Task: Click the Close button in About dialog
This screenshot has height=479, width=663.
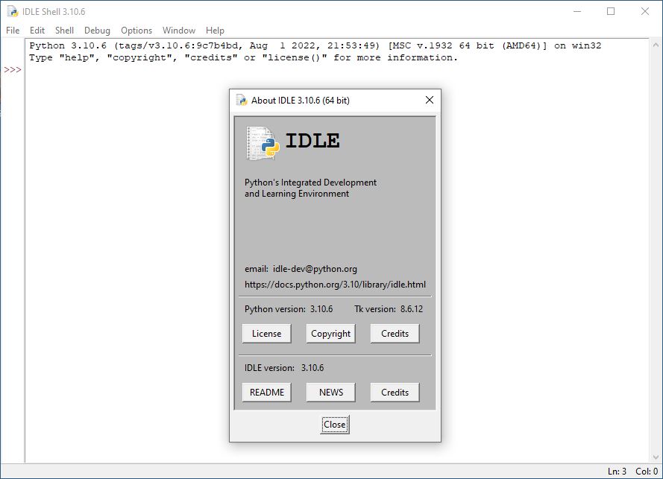Action: pyautogui.click(x=334, y=425)
